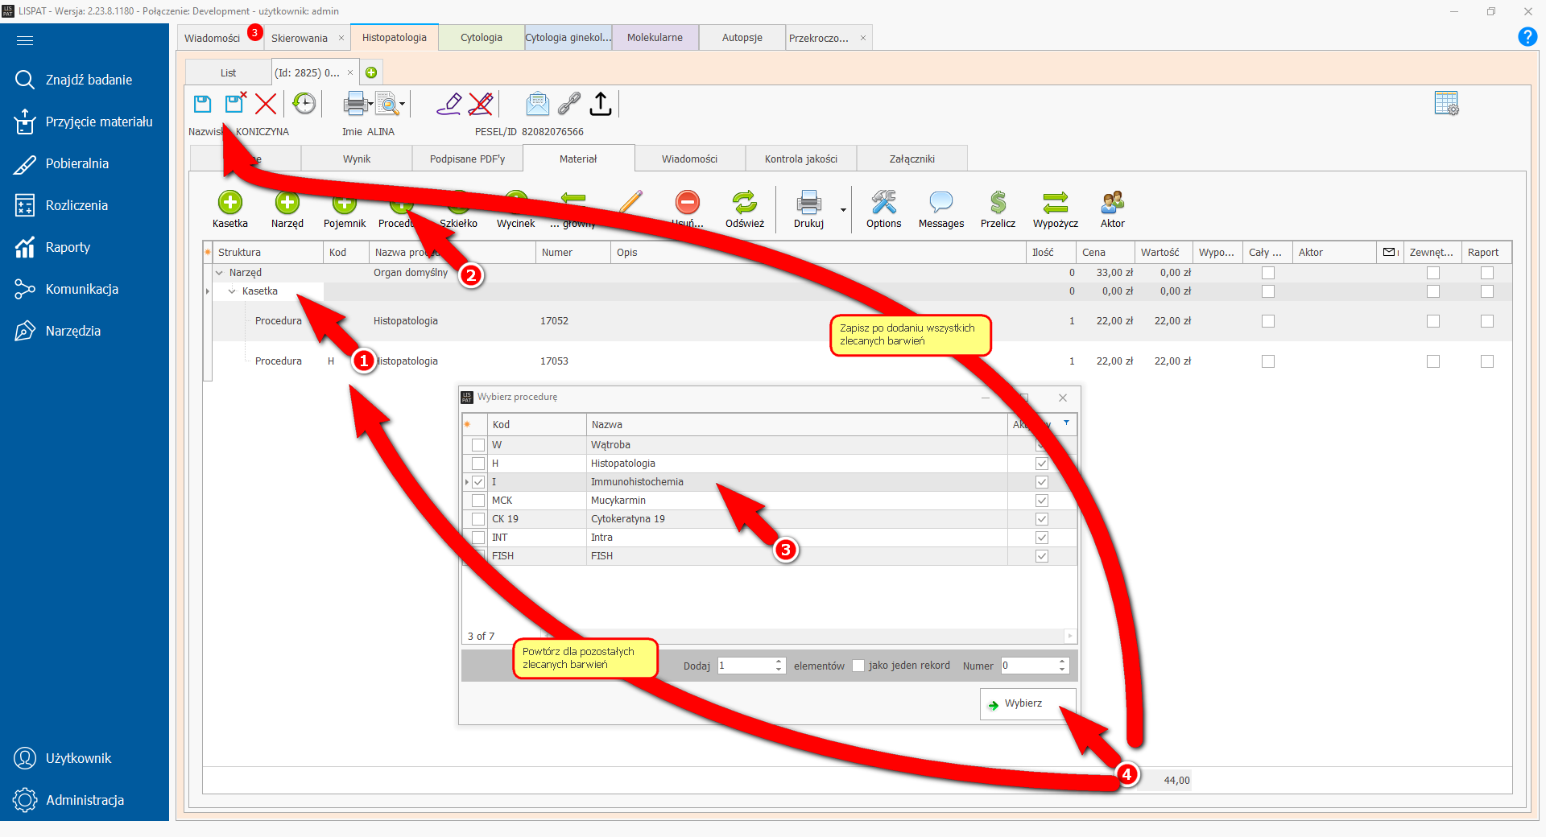Switch to the Kontrola jakości tab
This screenshot has width=1546, height=837.
(x=800, y=159)
